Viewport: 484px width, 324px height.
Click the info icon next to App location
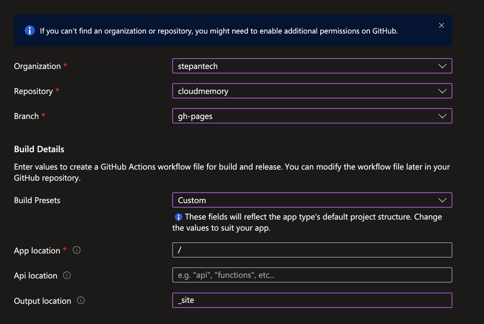click(x=77, y=250)
